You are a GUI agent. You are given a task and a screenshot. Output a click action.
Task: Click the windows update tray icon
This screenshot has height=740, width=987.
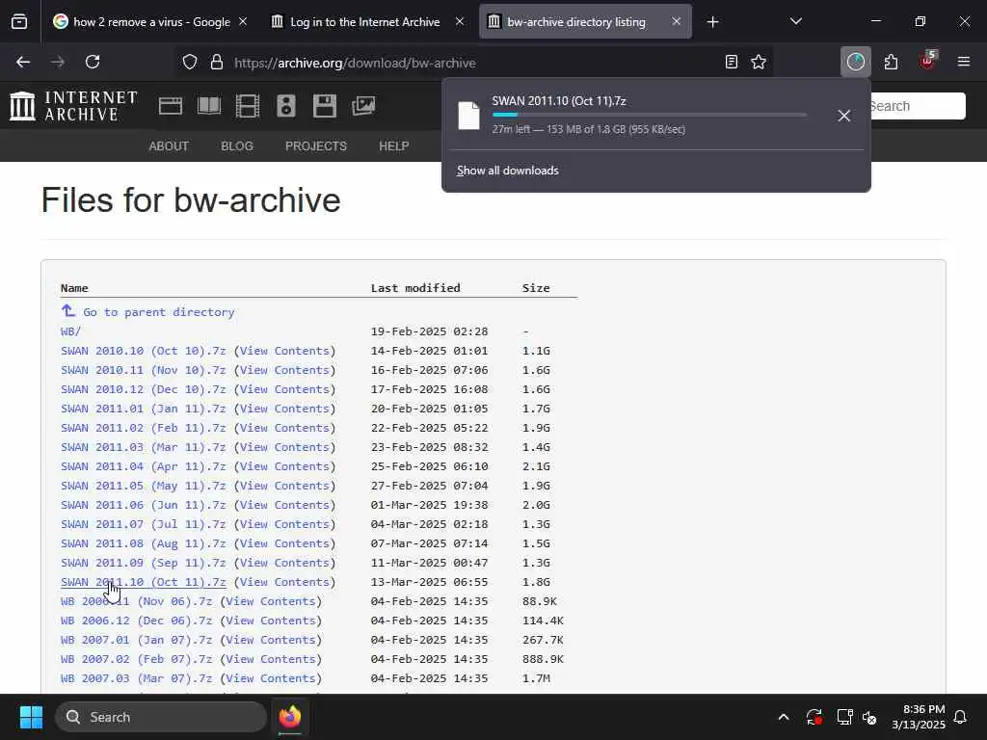pos(814,717)
